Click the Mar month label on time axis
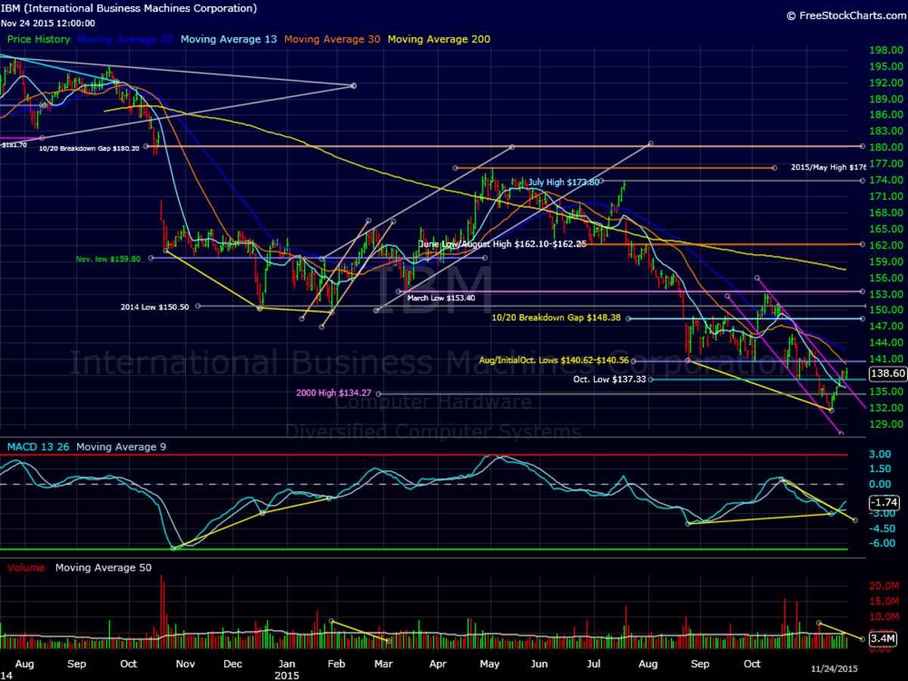908x681 pixels. click(x=384, y=664)
